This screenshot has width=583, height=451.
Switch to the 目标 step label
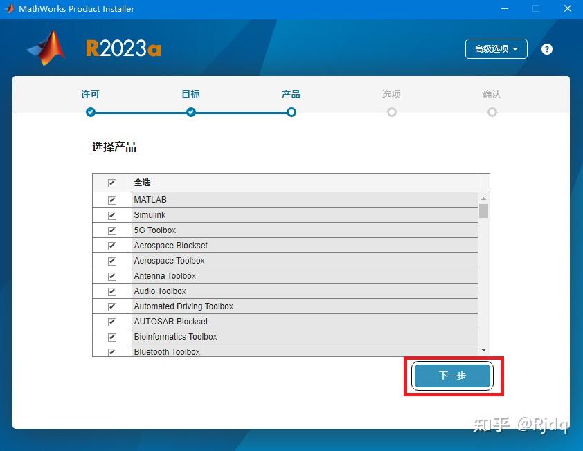pos(190,94)
